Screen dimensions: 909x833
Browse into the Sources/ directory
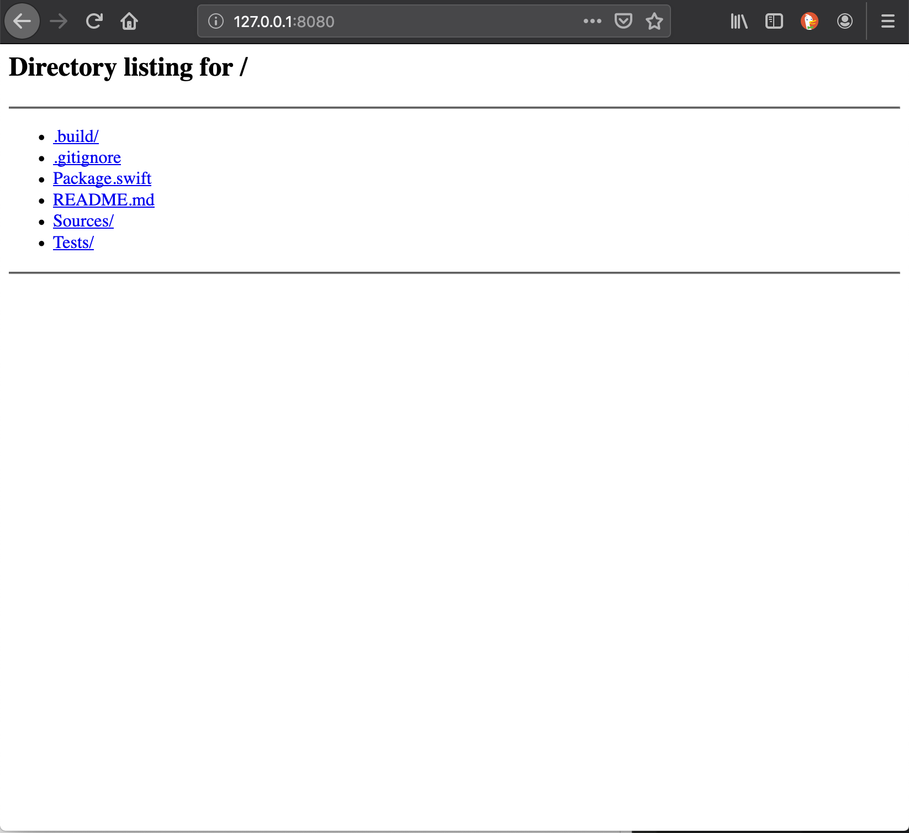pos(83,221)
